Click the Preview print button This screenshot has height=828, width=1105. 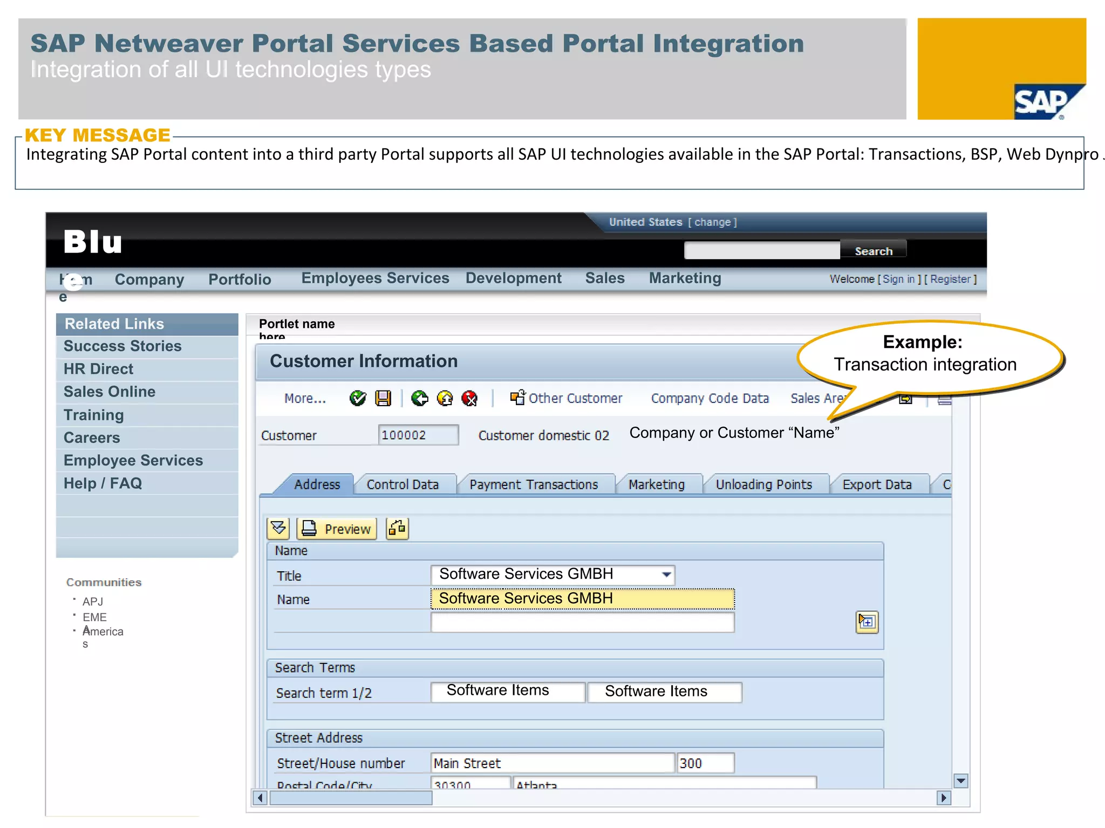337,529
